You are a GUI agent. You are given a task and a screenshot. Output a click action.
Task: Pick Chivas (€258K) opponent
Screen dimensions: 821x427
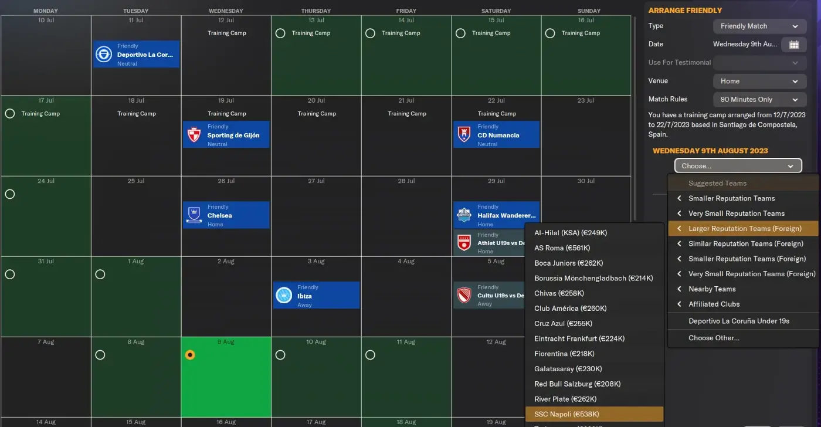pos(595,293)
